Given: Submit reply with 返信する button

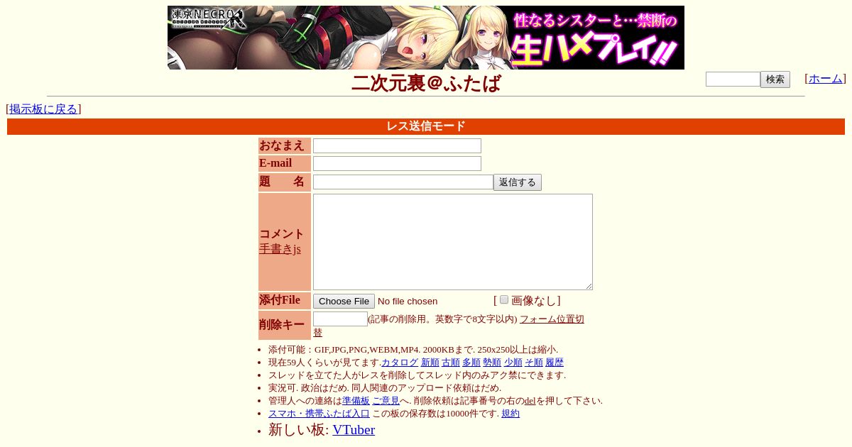Looking at the screenshot, I should (x=518, y=182).
